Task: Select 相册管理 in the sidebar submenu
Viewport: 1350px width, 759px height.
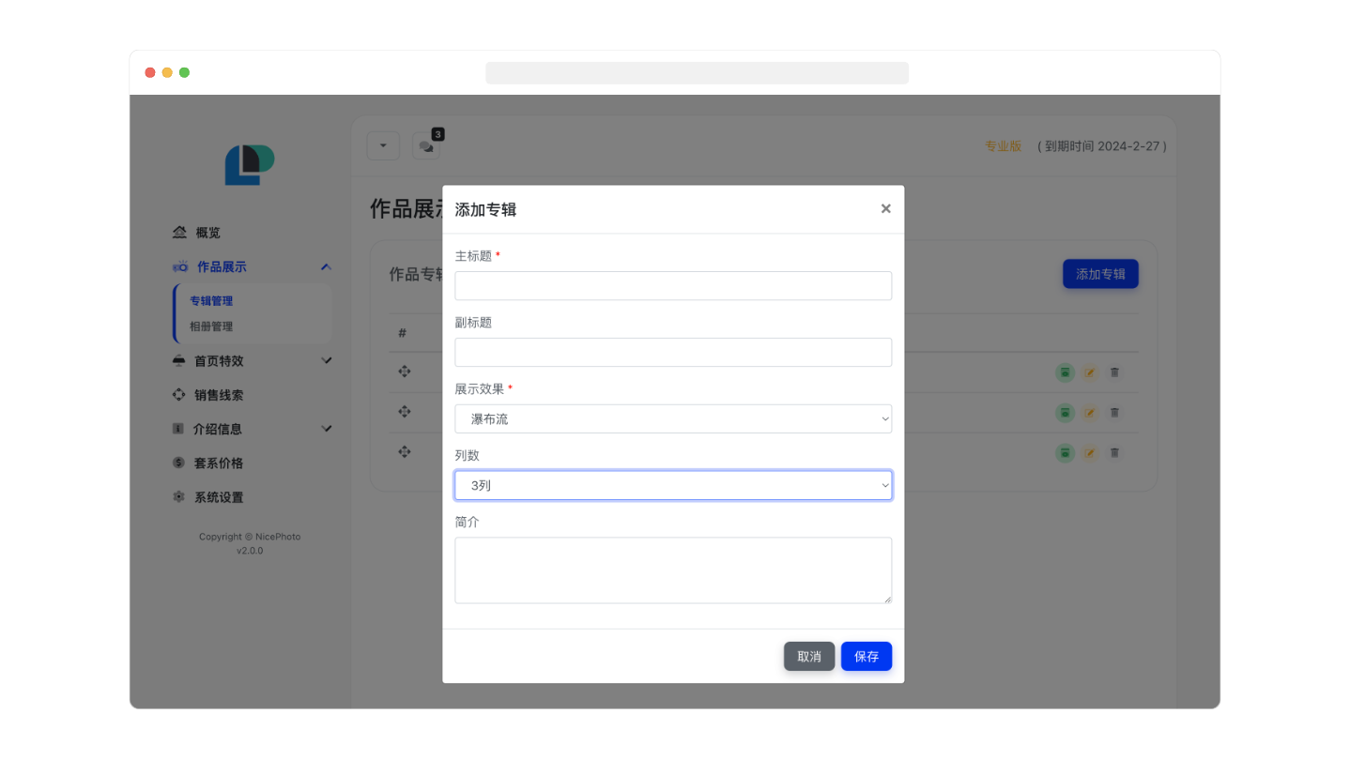Action: 211,326
